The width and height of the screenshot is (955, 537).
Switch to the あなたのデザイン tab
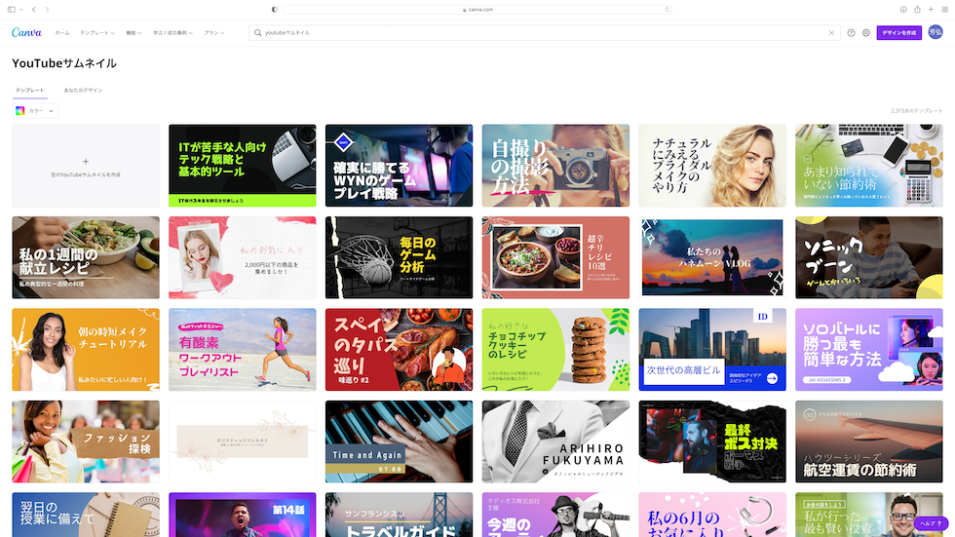(x=84, y=90)
